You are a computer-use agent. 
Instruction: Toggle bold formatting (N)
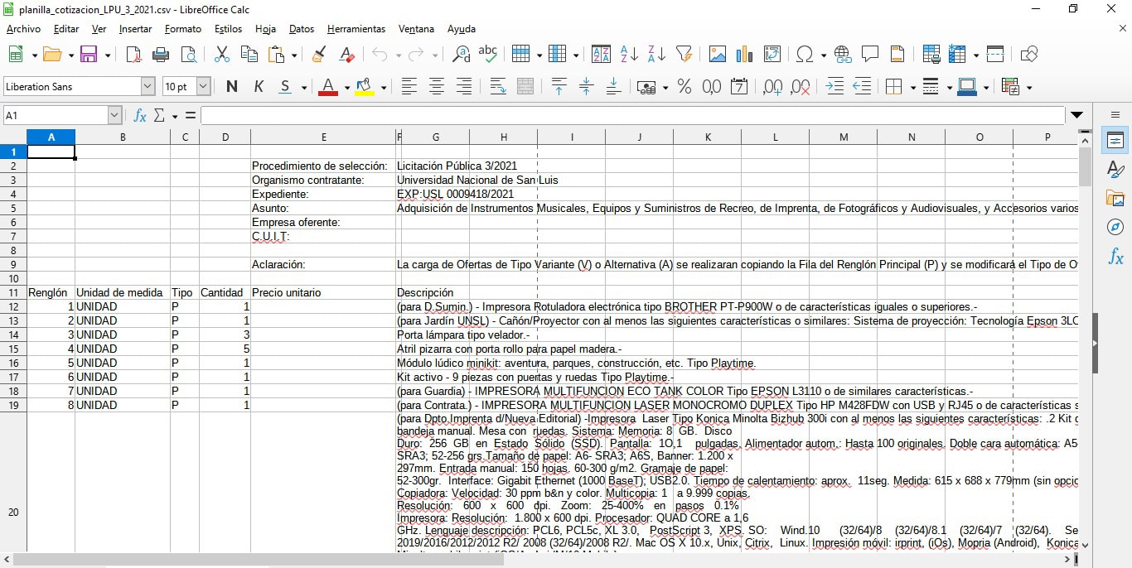click(x=231, y=87)
